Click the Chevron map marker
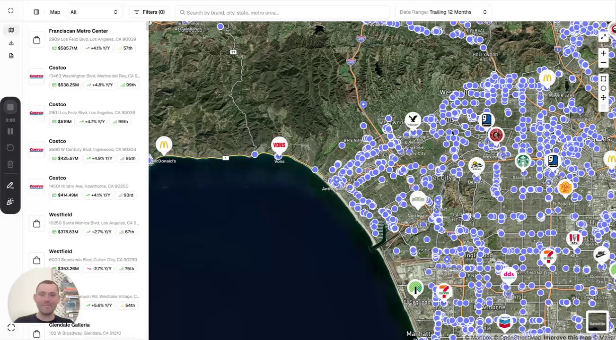 (505, 323)
